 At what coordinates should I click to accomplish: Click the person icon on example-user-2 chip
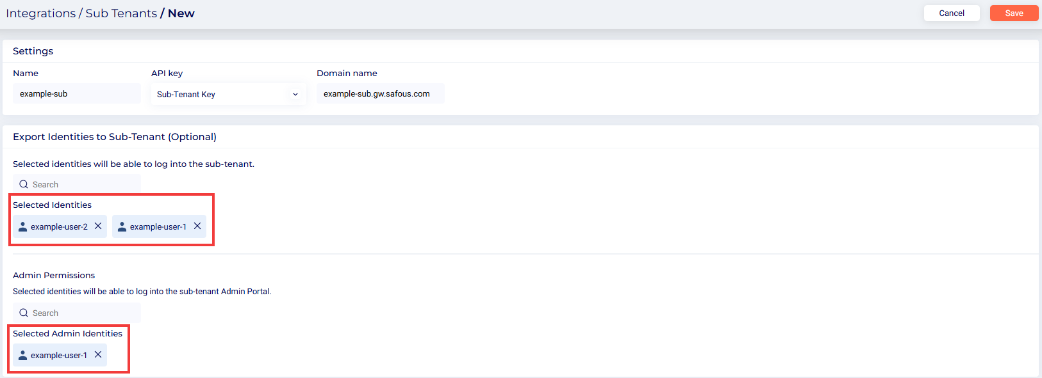pos(23,226)
